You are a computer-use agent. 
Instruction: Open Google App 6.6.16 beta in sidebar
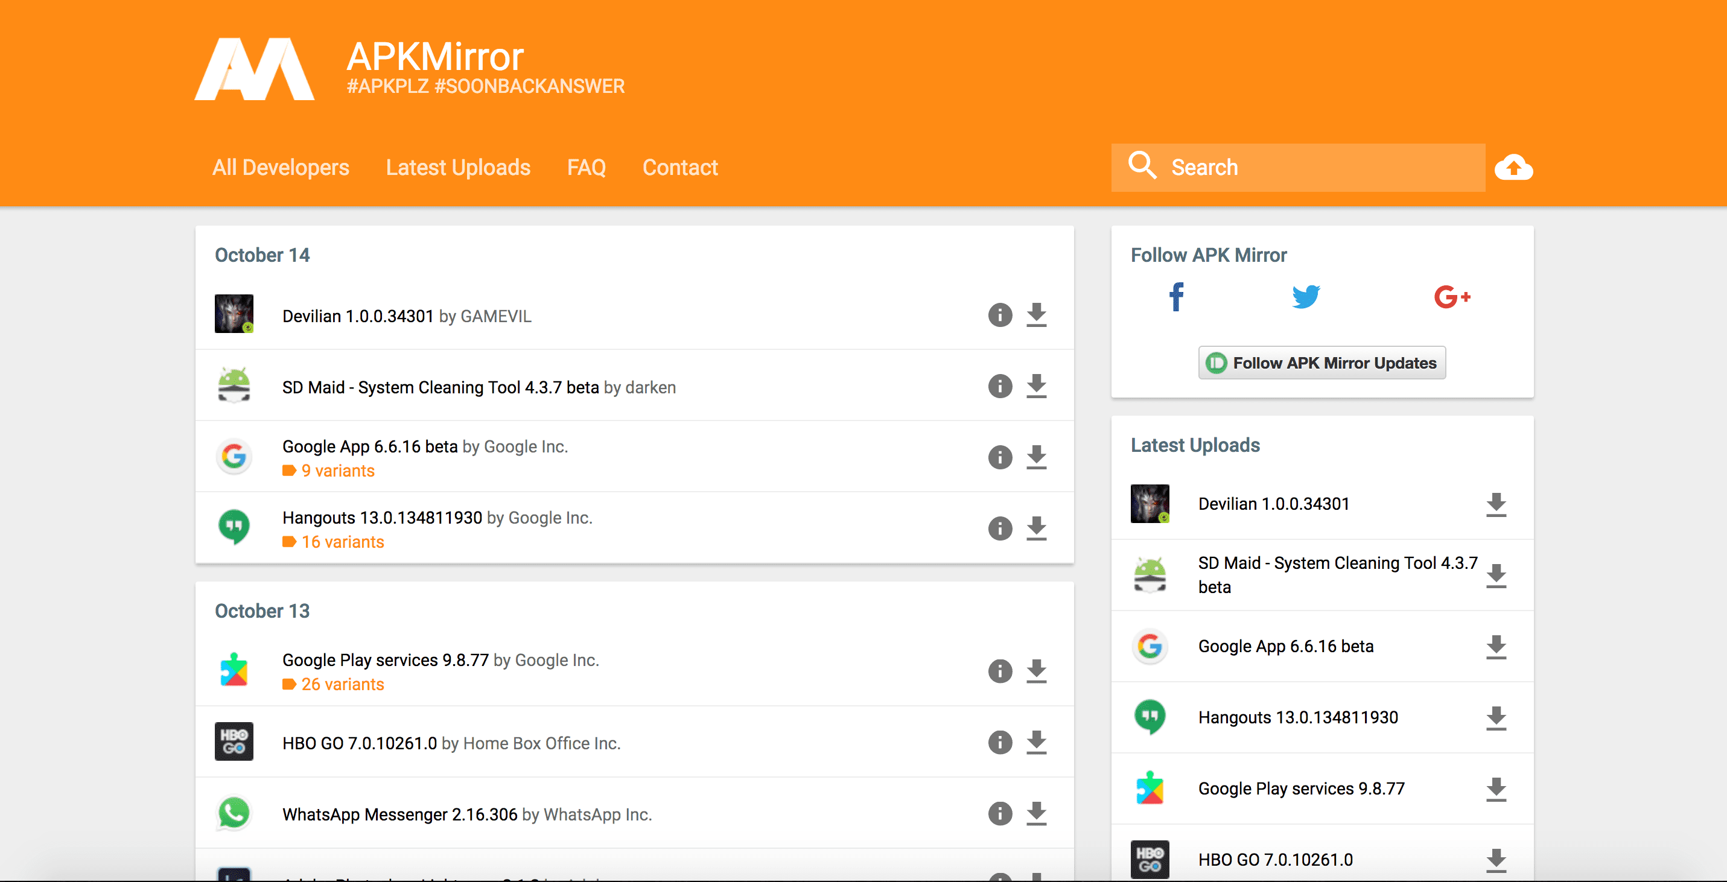[1286, 646]
